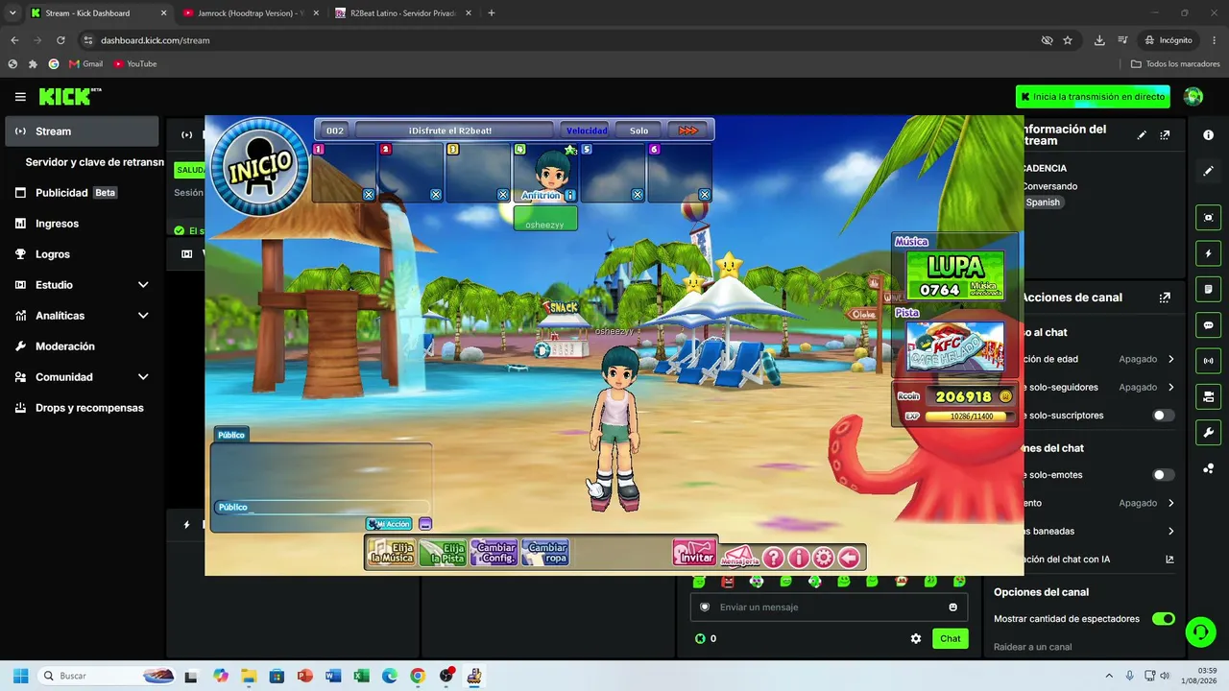Edit the stream information with the pencil icon
The image size is (1229, 691).
pyautogui.click(x=1142, y=135)
